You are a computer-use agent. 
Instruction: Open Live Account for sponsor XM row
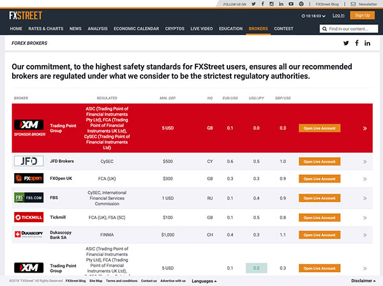click(x=320, y=128)
